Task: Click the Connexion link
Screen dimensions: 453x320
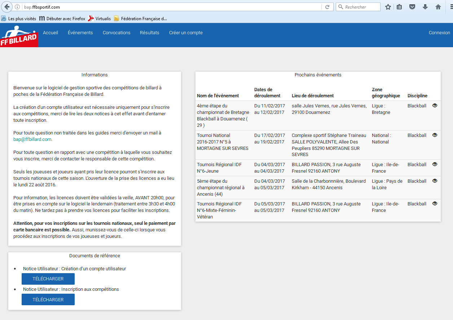Action: coord(439,33)
